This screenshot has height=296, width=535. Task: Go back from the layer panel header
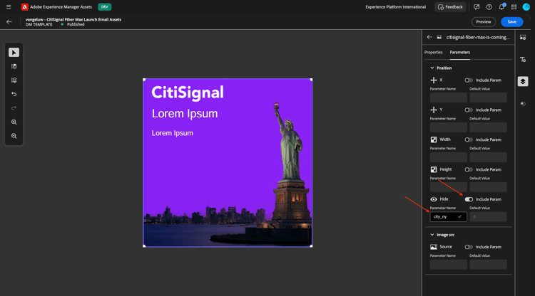coord(429,37)
